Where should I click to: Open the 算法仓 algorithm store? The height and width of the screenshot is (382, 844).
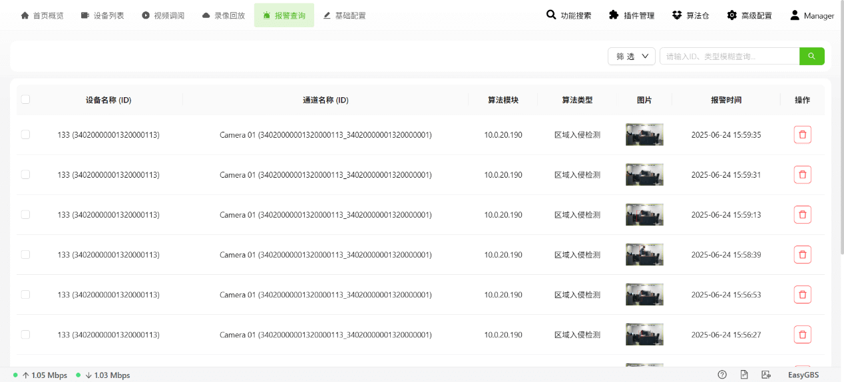click(690, 15)
